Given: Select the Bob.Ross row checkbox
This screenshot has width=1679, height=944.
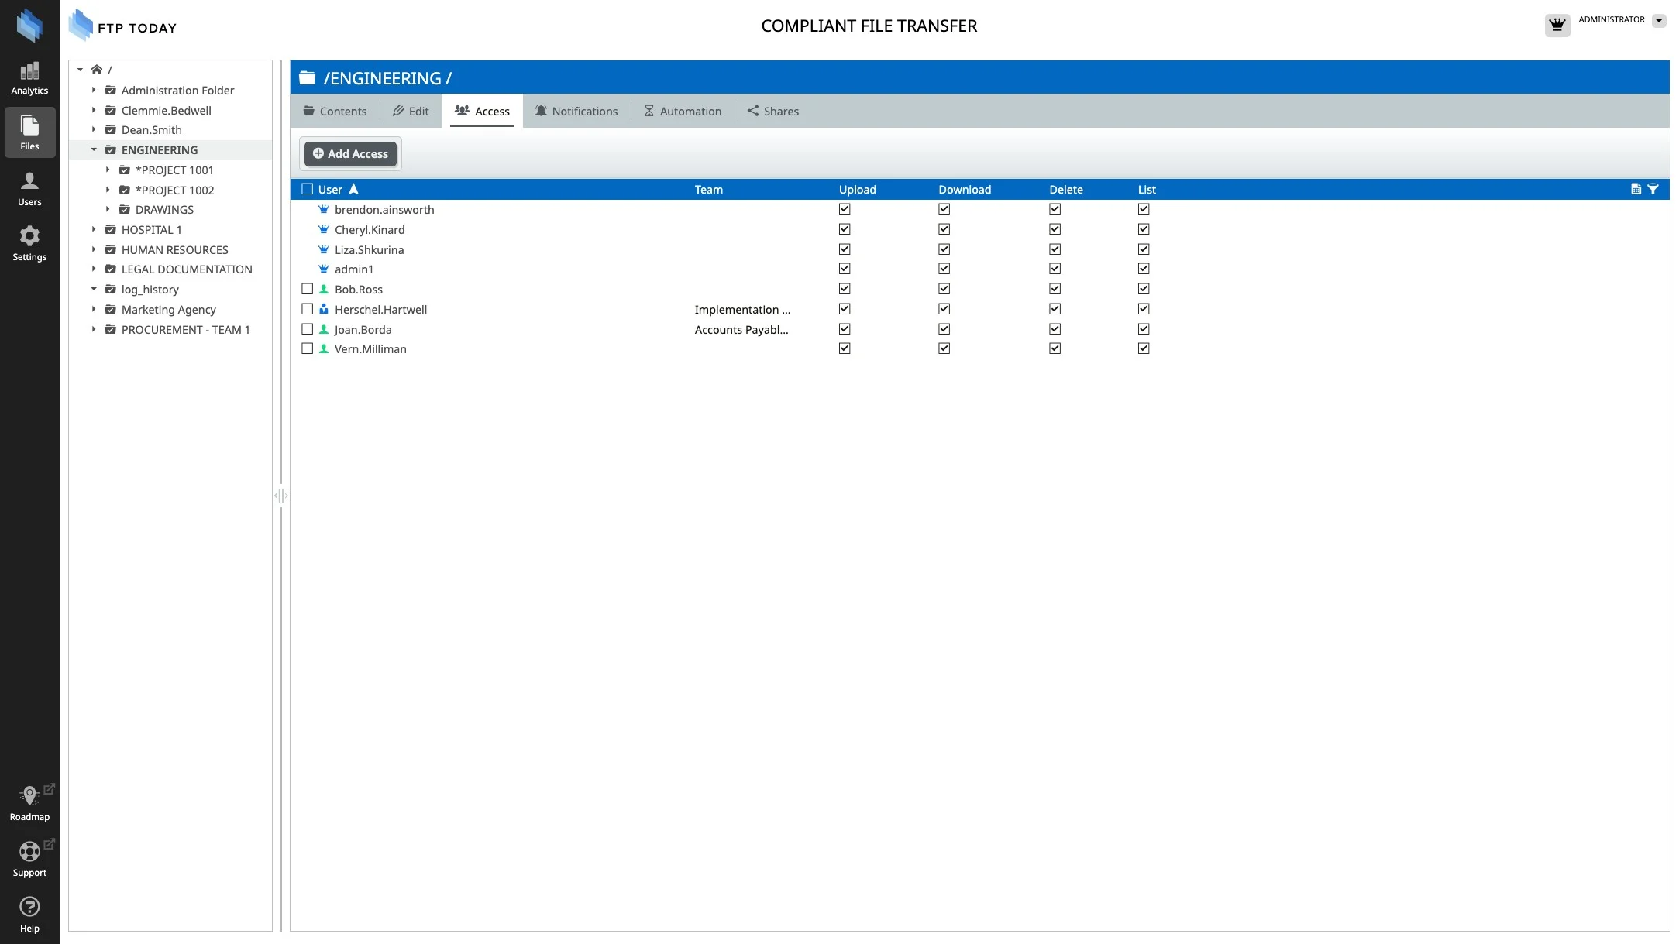Looking at the screenshot, I should [x=308, y=289].
